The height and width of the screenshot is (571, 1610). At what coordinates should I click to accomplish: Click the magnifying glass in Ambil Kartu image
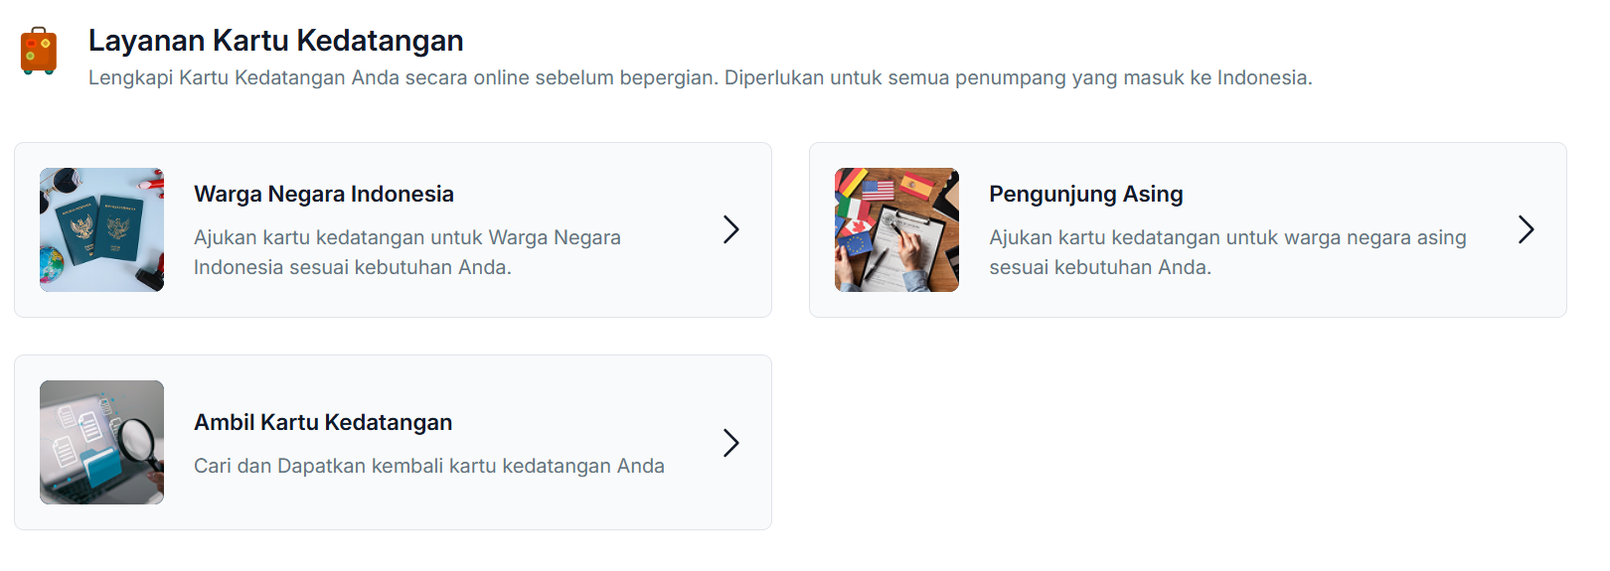(138, 440)
